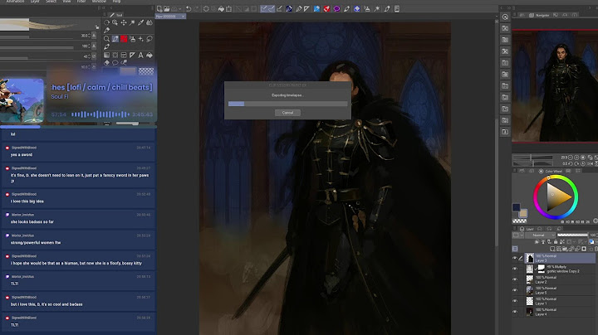Viewport: 598px width, 335px height.
Task: Open the Filter menu
Action: click(x=81, y=2)
